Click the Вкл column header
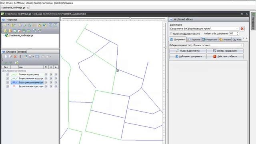The width and height of the screenshot is (256, 144). (6, 67)
